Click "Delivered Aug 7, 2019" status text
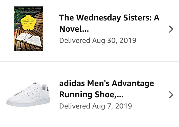 point(95,106)
